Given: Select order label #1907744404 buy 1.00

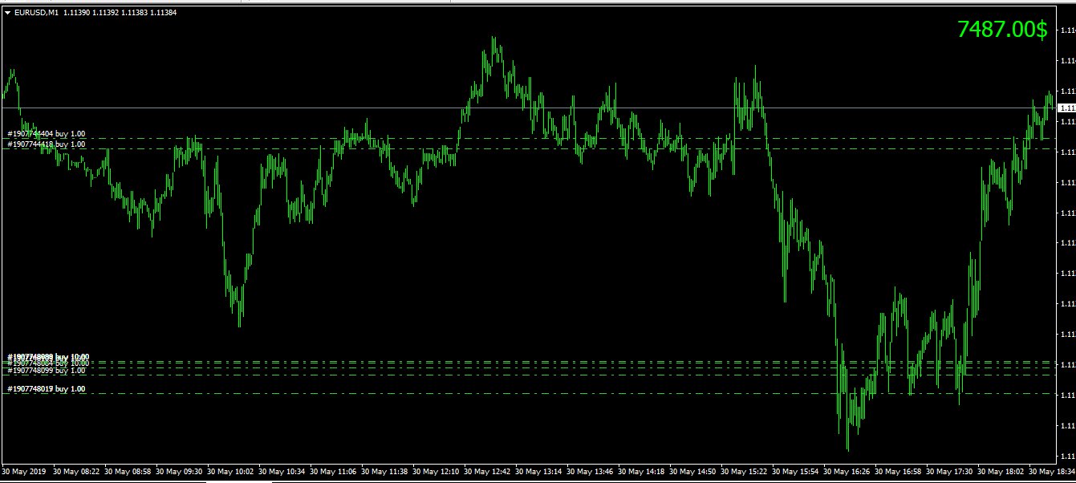Looking at the screenshot, I should [x=46, y=134].
